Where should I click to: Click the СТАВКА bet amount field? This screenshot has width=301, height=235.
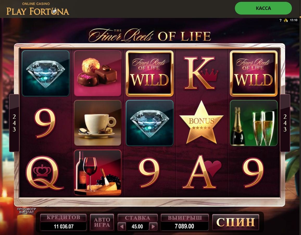(x=137, y=227)
